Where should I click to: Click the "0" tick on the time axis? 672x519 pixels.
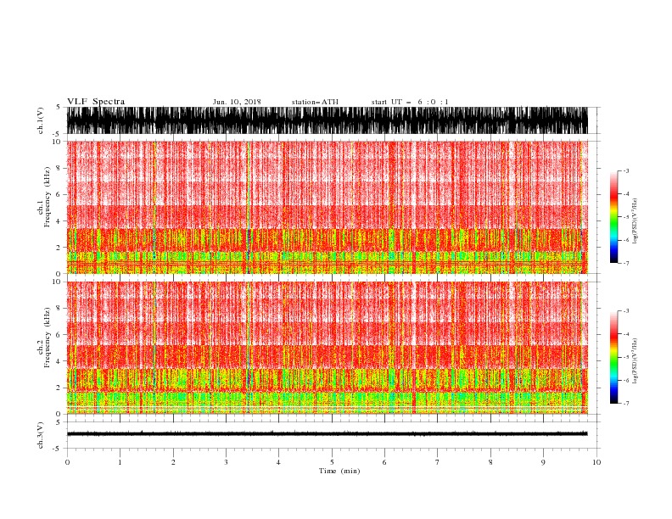(x=67, y=462)
